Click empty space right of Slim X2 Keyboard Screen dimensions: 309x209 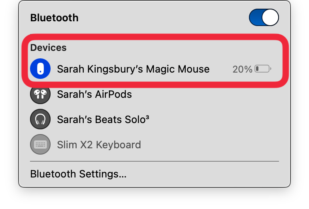click(x=209, y=144)
